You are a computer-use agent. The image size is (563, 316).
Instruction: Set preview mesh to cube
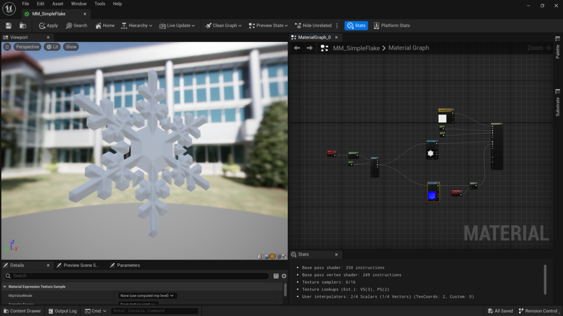pos(278,257)
